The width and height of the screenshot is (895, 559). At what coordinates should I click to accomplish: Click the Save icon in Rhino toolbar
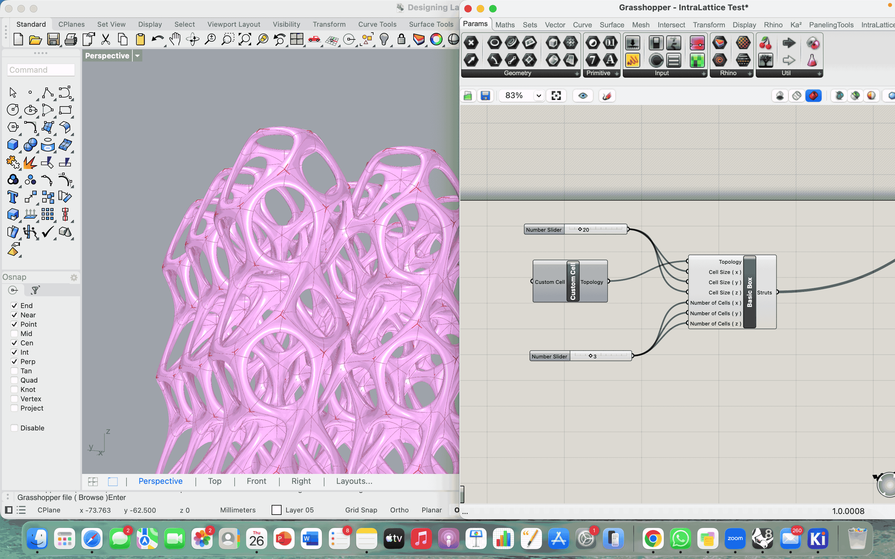(x=53, y=39)
